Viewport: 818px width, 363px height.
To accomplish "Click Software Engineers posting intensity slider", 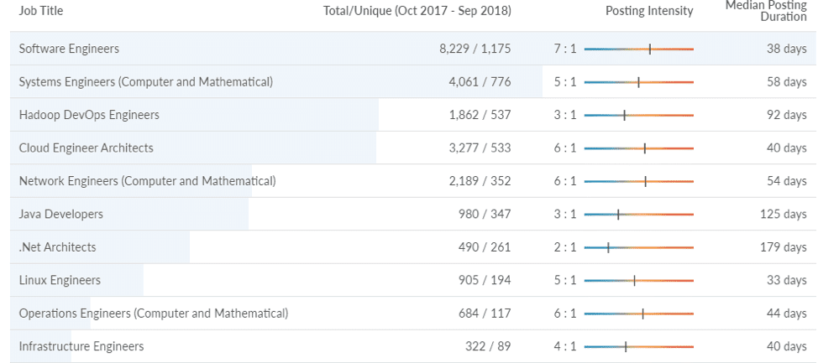I will 638,49.
